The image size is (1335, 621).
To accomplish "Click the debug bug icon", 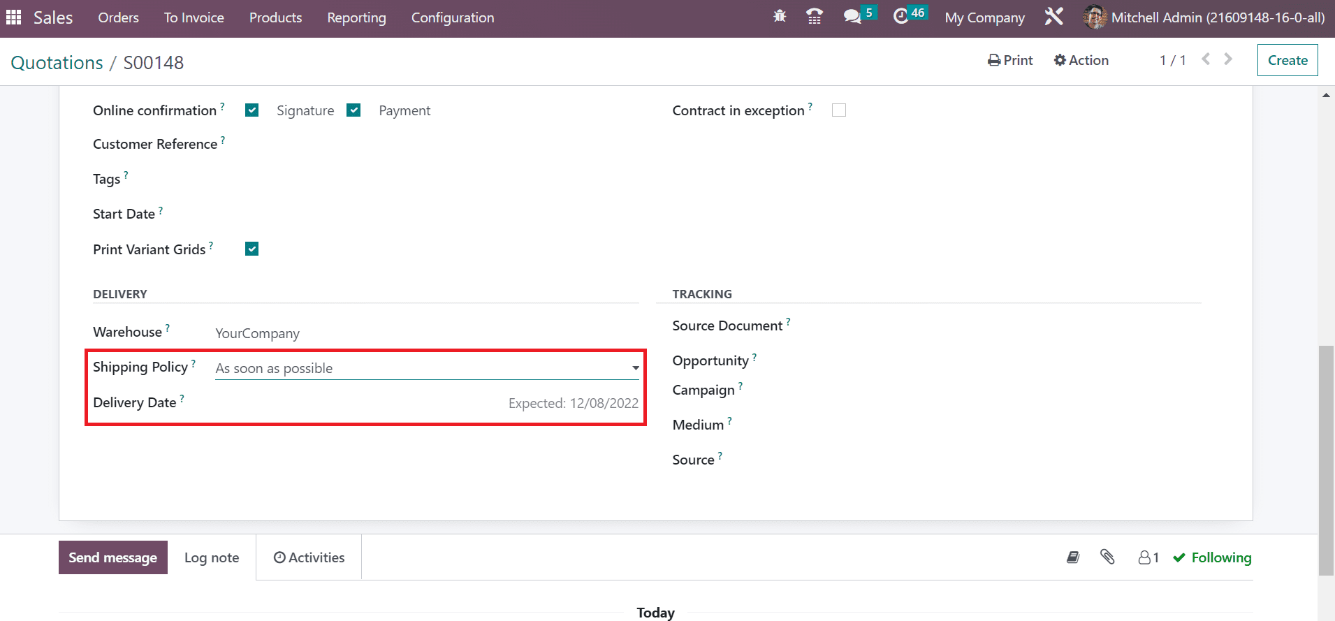I will click(x=780, y=17).
